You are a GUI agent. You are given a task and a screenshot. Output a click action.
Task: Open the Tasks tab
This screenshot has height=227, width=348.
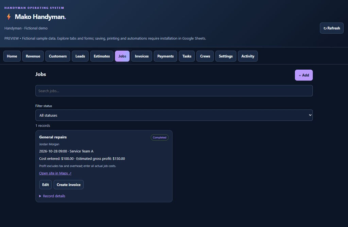(x=187, y=56)
